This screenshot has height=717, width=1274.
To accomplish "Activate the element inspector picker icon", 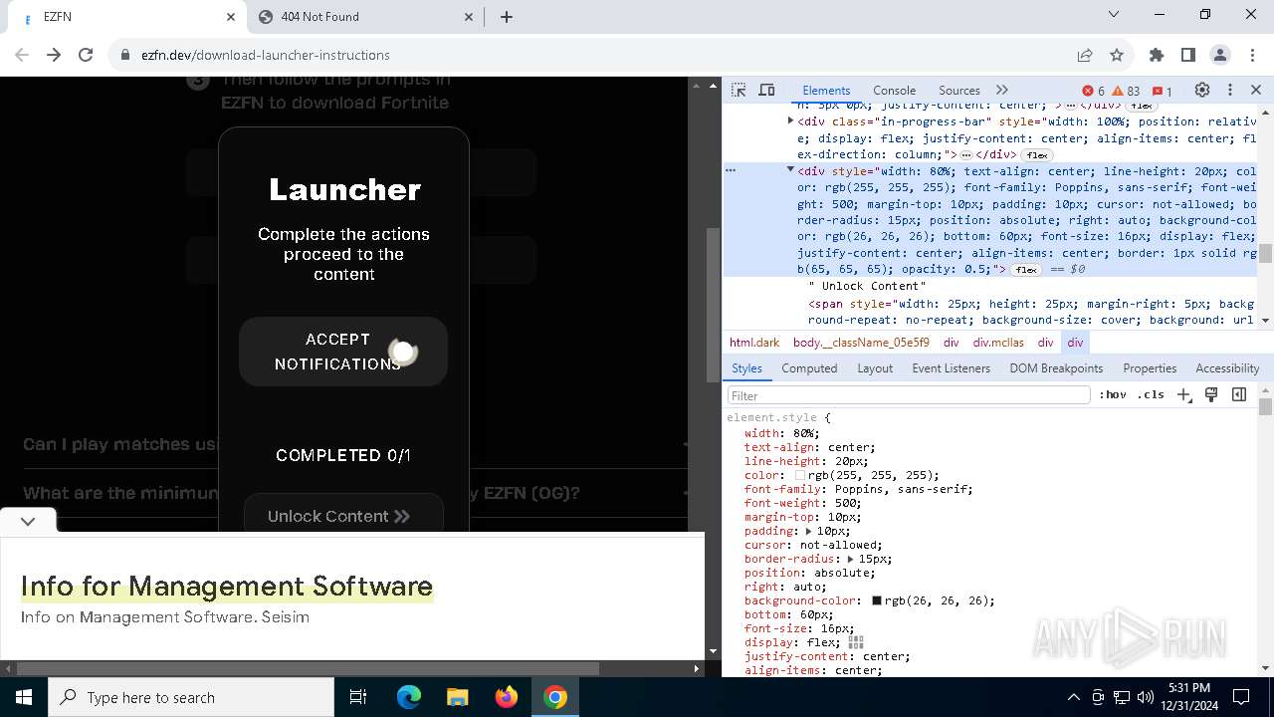I will pyautogui.click(x=739, y=90).
